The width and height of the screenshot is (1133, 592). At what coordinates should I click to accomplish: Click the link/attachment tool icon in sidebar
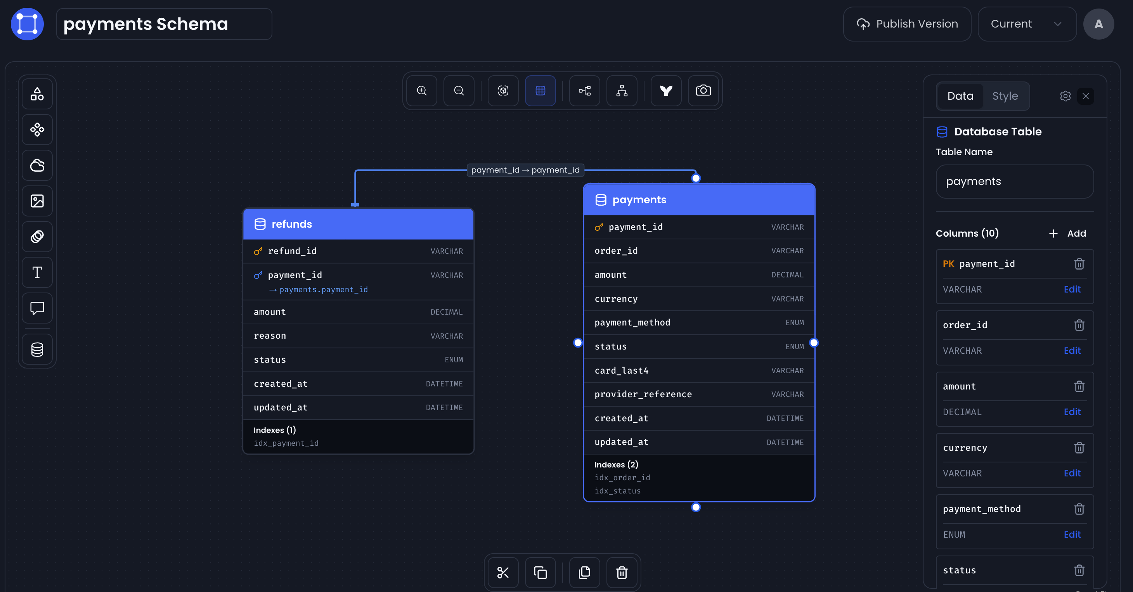pyautogui.click(x=37, y=237)
